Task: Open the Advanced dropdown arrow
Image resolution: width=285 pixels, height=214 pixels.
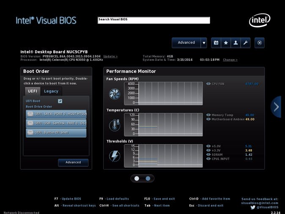Action: tap(204, 43)
